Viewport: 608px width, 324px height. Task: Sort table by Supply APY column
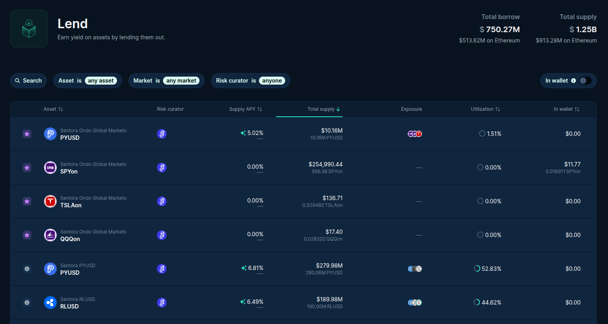click(x=246, y=109)
